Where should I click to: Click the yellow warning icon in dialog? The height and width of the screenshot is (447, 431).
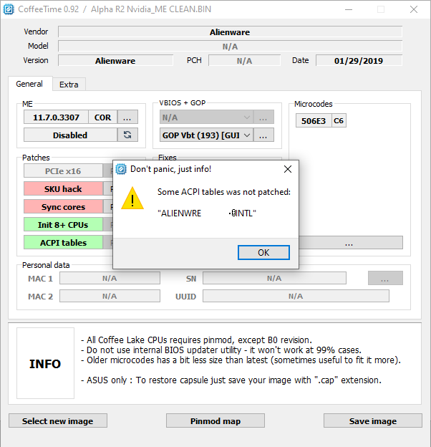(x=132, y=198)
